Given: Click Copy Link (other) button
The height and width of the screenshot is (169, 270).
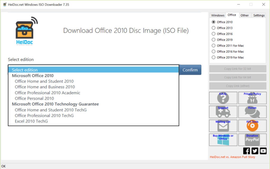Looking at the screenshot, I should point(238,86).
